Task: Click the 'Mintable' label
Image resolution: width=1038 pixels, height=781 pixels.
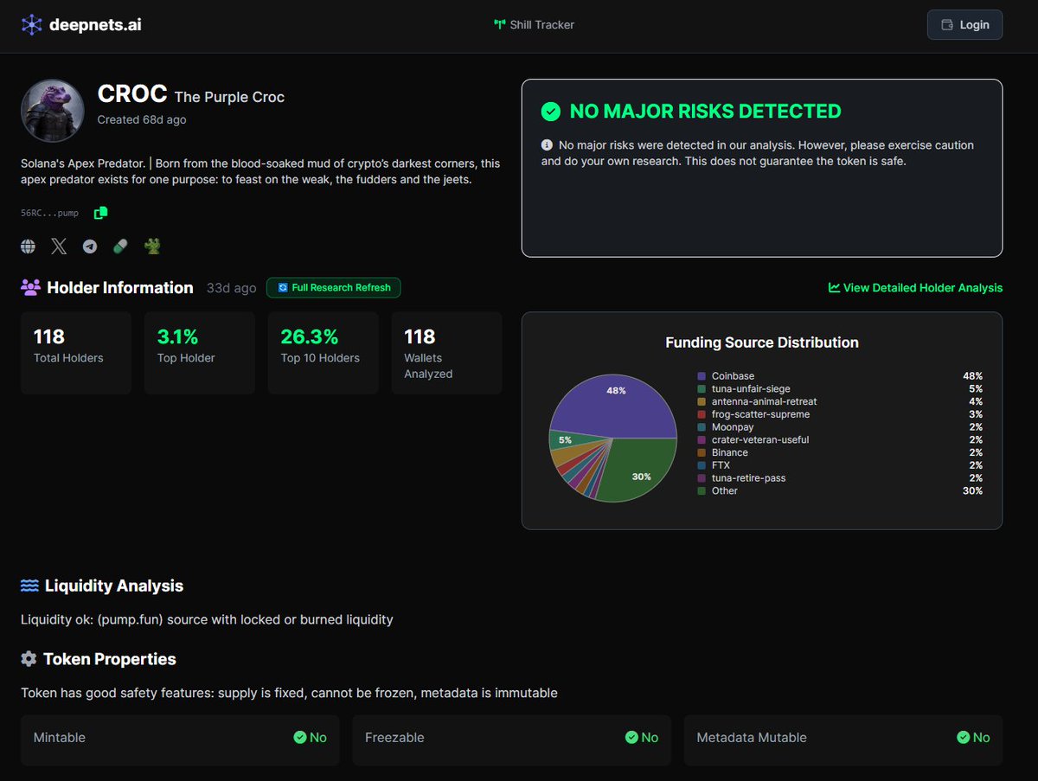Action: coord(60,738)
